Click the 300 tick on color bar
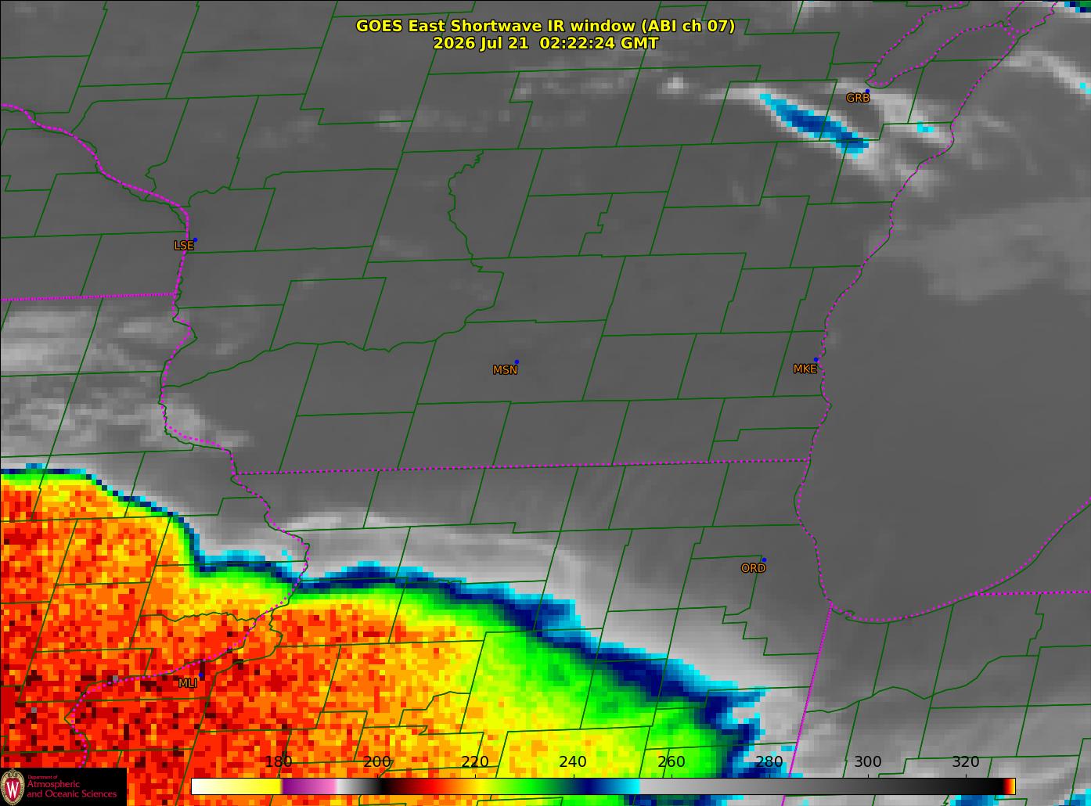The height and width of the screenshot is (806, 1091). (867, 761)
